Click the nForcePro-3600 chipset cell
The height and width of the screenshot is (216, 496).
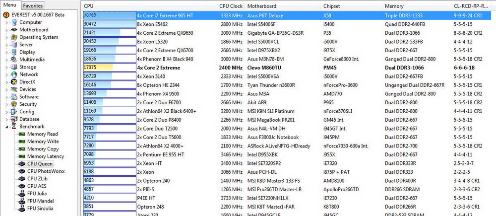[x=340, y=85]
